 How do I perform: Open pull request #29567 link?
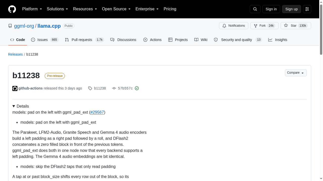coord(97,112)
